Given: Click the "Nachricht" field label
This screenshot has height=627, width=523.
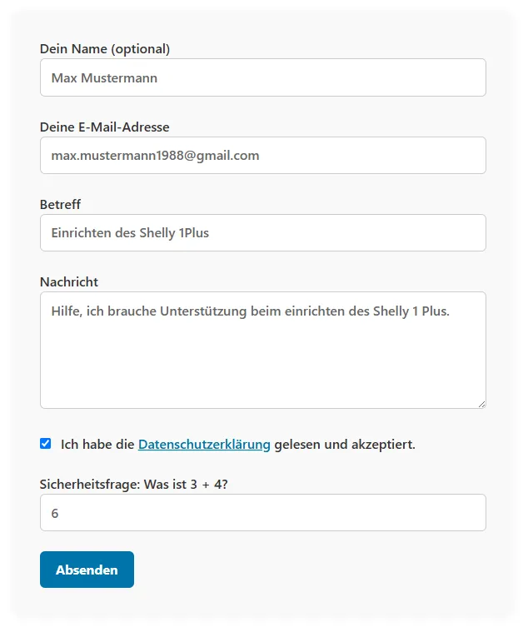Looking at the screenshot, I should 69,282.
